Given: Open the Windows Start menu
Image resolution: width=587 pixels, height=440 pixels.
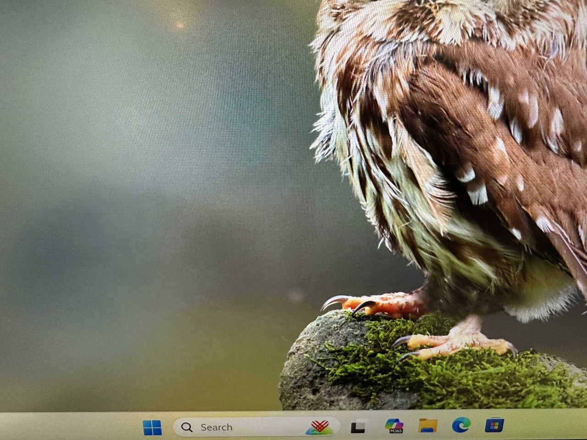Looking at the screenshot, I should [x=152, y=427].
